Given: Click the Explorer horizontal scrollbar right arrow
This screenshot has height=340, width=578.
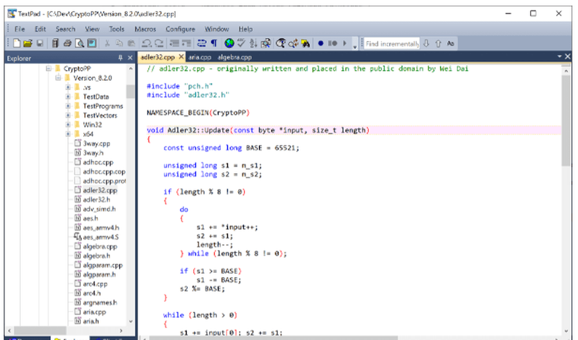Looking at the screenshot, I should pos(121,330).
